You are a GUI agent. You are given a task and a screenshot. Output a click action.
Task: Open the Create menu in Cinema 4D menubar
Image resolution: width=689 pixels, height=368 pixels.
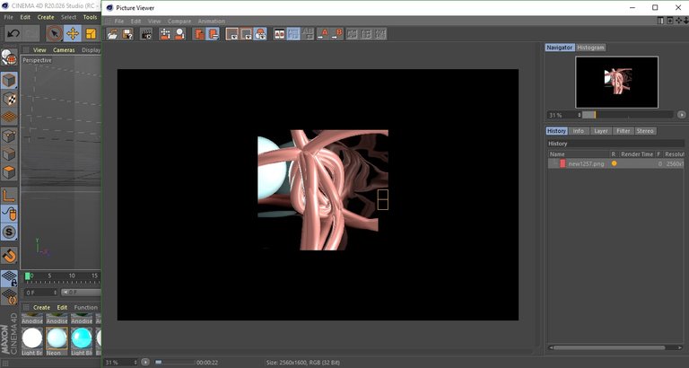46,17
